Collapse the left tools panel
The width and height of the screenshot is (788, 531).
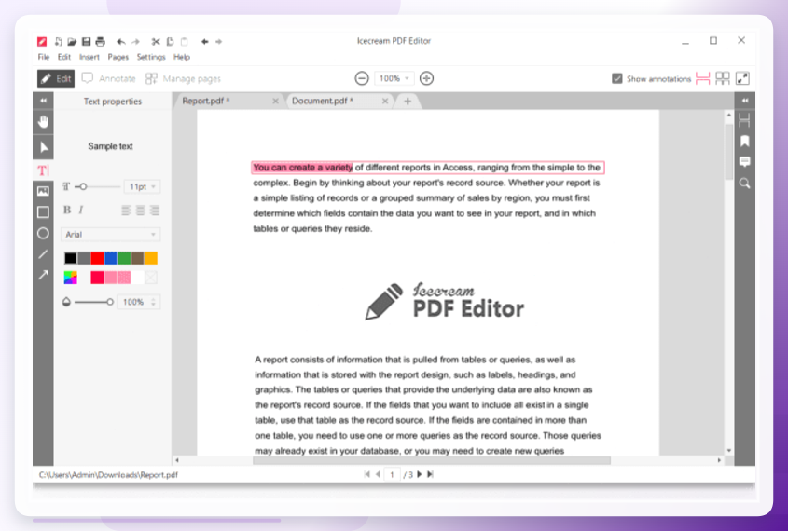43,101
